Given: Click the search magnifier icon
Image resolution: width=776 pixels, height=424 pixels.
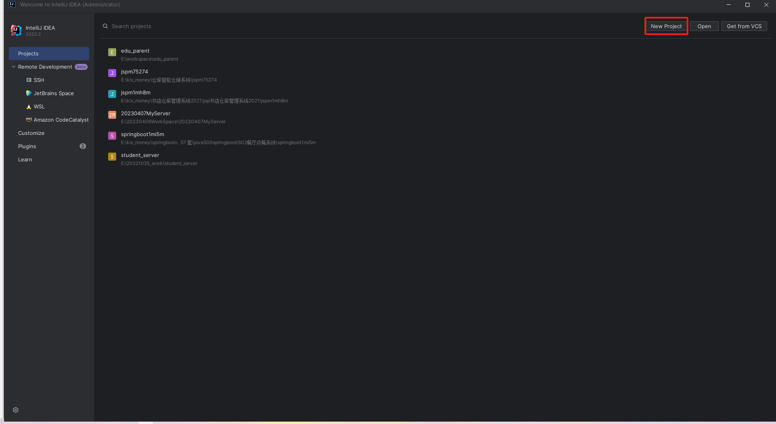Looking at the screenshot, I should (x=105, y=26).
